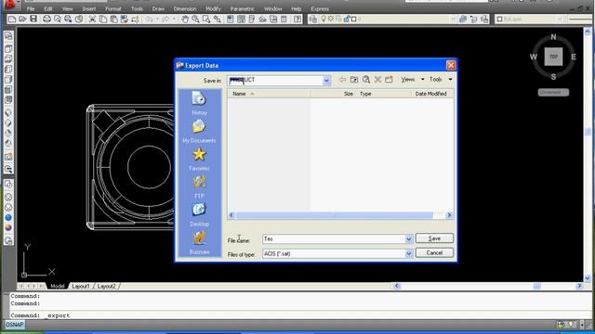Image resolution: width=595 pixels, height=334 pixels.
Task: Sort by the Date Modified column header
Action: click(430, 94)
